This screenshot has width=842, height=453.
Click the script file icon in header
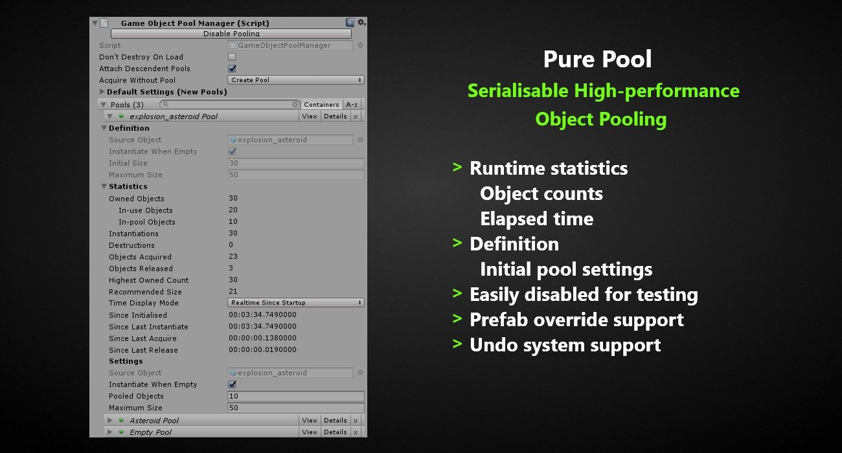(104, 23)
